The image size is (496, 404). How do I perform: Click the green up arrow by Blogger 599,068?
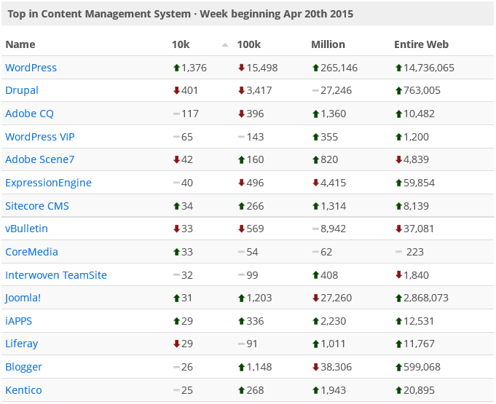click(398, 368)
